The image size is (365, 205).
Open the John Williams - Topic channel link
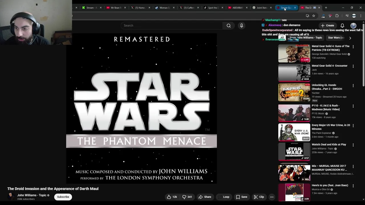32,195
